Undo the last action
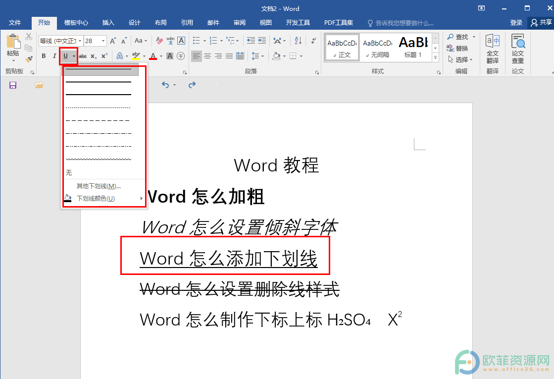This screenshot has height=379, width=554. click(x=165, y=85)
